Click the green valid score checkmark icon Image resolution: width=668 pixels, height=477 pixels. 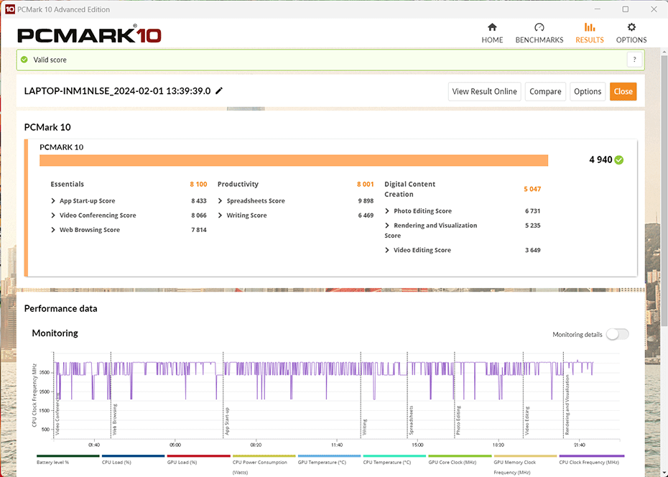[x=24, y=60]
